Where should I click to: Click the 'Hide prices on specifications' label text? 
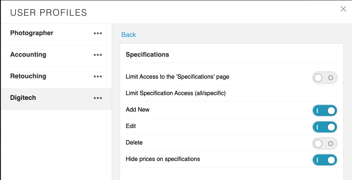(x=163, y=159)
